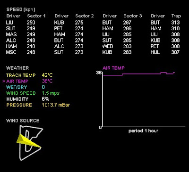Select the PRESSURE weather entry
This screenshot has height=172, width=189.
(x=38, y=105)
